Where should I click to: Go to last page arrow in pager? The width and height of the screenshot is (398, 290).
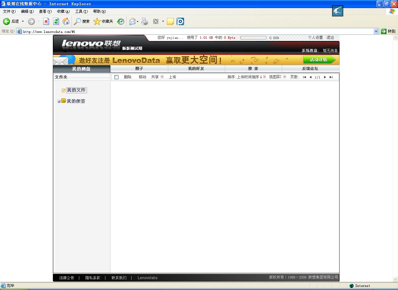click(331, 77)
